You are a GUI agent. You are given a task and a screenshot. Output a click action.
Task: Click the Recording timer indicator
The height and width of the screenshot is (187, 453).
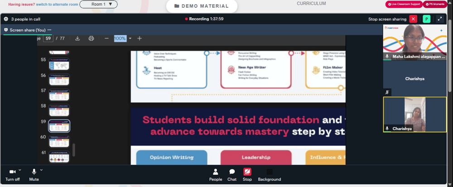pyautogui.click(x=204, y=19)
